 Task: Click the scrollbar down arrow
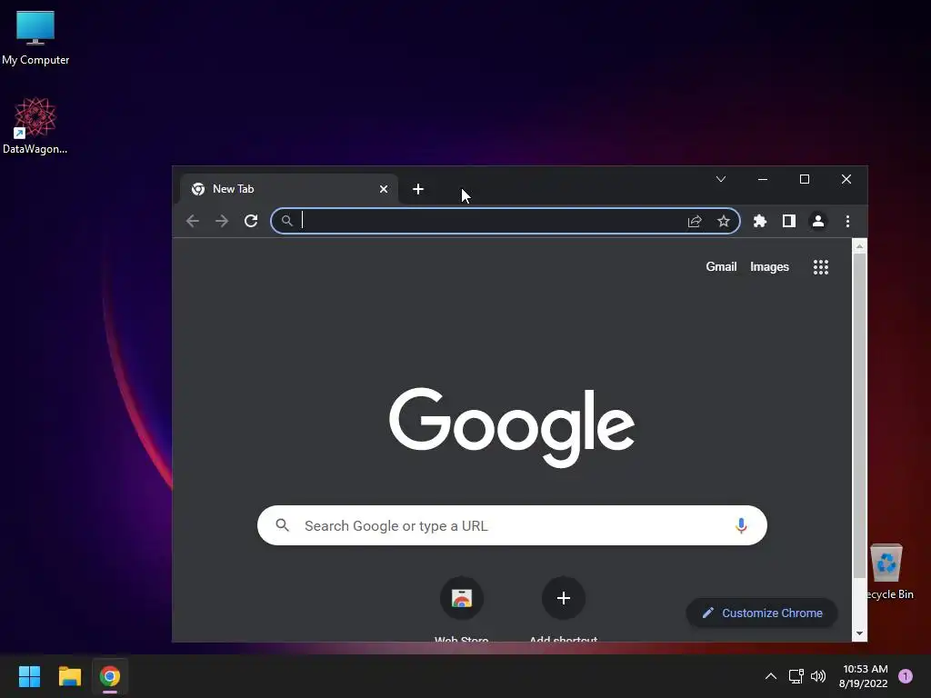pyautogui.click(x=859, y=633)
